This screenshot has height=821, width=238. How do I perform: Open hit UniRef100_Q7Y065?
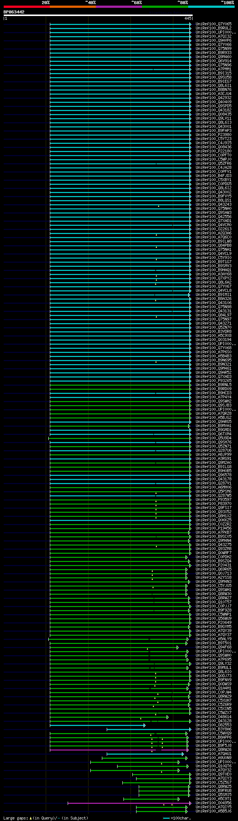pos(213,24)
